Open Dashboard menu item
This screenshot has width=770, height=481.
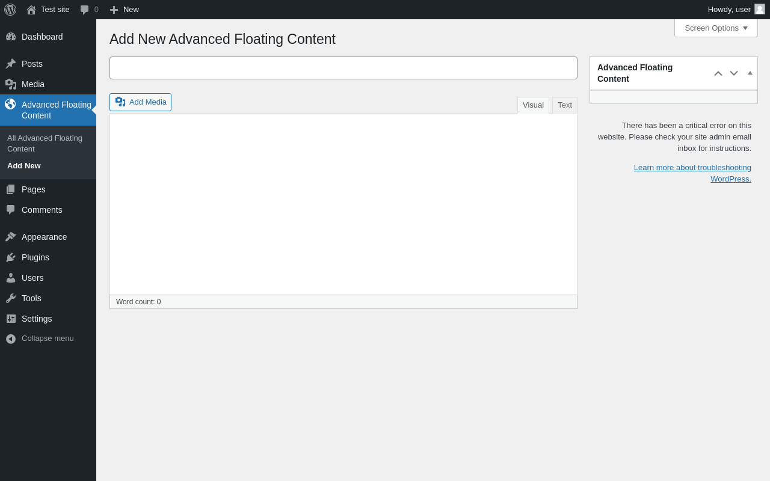(48, 37)
